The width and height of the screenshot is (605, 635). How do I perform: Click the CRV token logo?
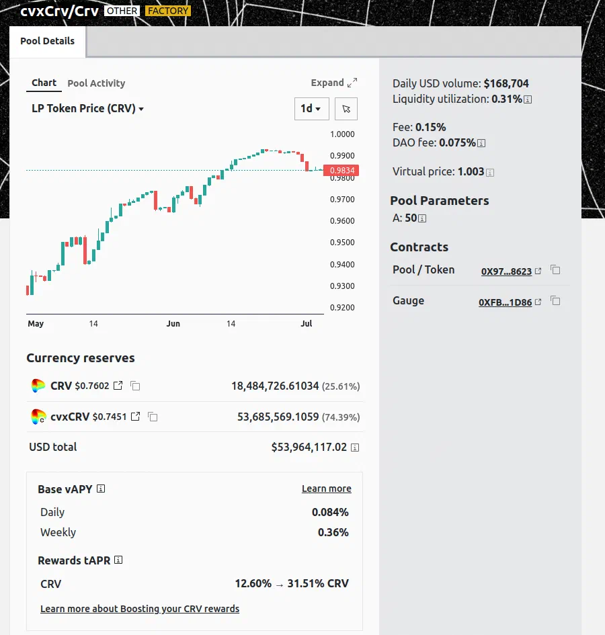tap(38, 386)
